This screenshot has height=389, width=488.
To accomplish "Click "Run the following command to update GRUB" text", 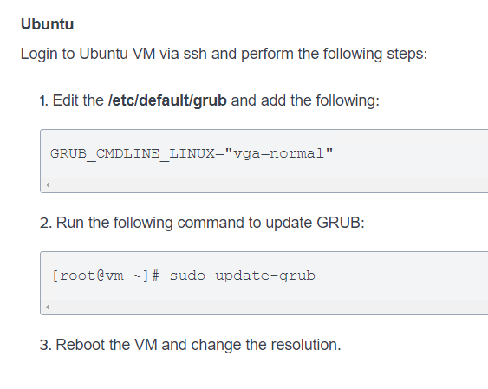I will click(x=210, y=223).
